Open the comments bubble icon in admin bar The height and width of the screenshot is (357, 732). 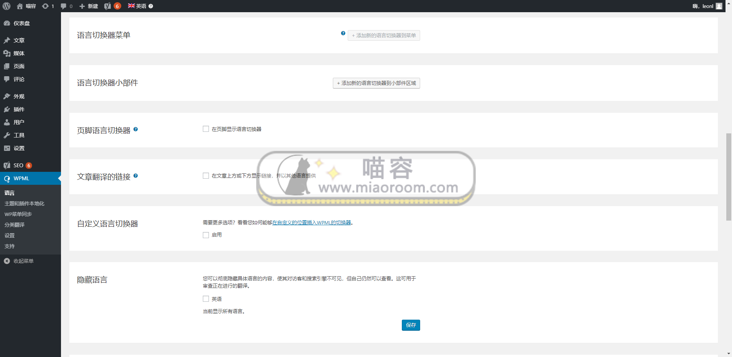point(63,6)
